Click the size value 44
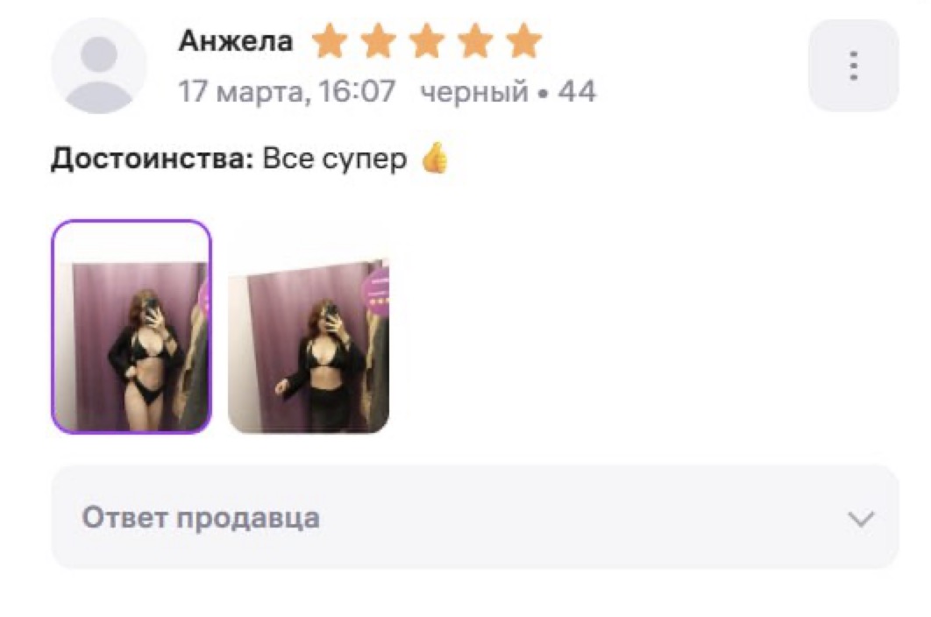931x617 pixels. point(577,91)
